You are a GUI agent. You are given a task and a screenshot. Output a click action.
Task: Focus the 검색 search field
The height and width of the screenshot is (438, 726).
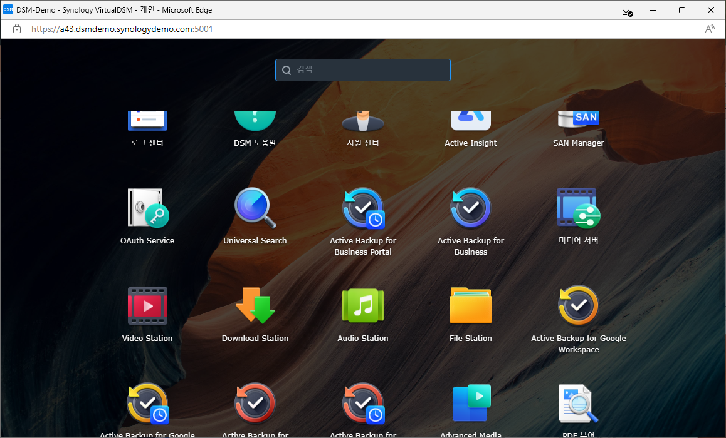click(x=362, y=69)
